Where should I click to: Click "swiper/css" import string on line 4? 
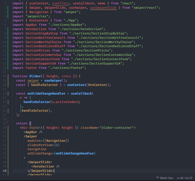pyautogui.click(x=37, y=16)
